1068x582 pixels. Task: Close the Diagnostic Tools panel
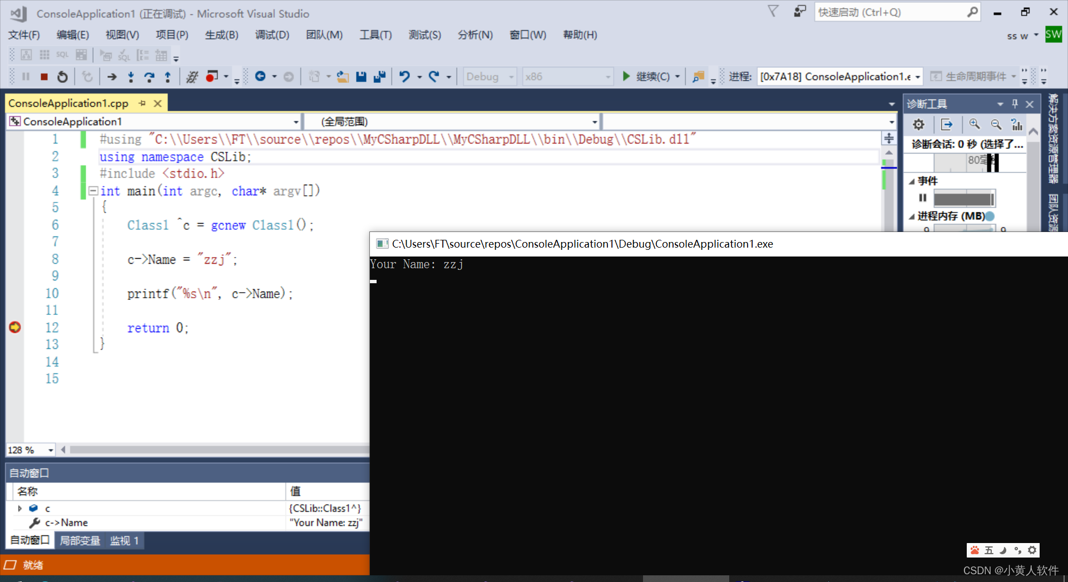point(1030,104)
